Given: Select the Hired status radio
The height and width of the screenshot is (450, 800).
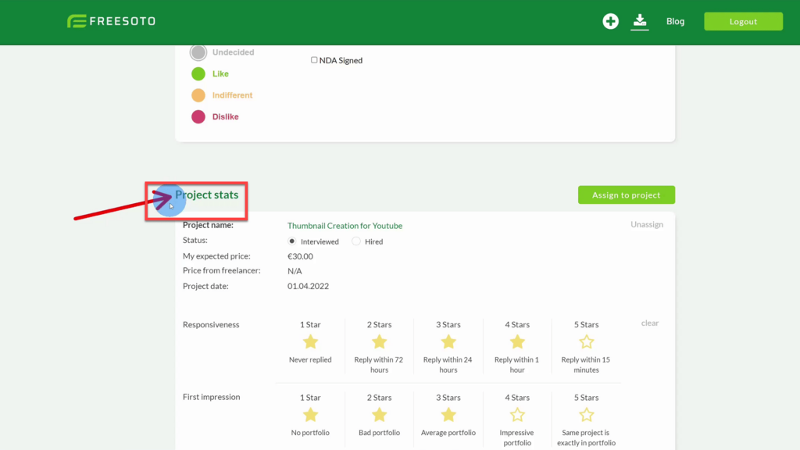Looking at the screenshot, I should pyautogui.click(x=356, y=241).
